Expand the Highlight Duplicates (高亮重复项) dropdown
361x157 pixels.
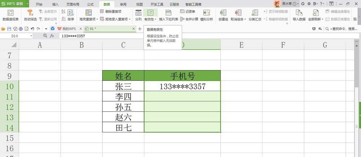[97, 20]
